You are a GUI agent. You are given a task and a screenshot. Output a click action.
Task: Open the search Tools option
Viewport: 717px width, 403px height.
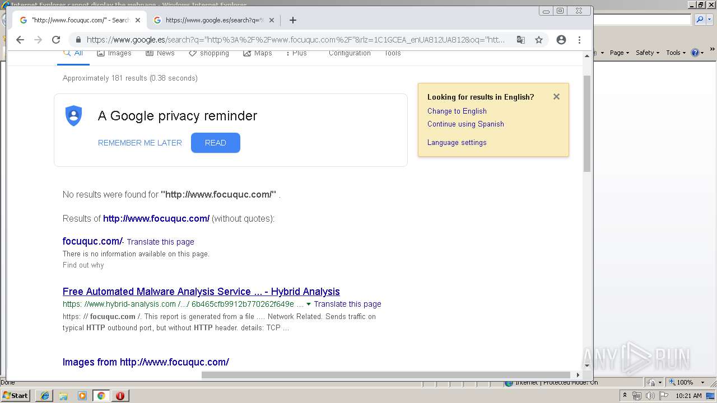point(392,53)
